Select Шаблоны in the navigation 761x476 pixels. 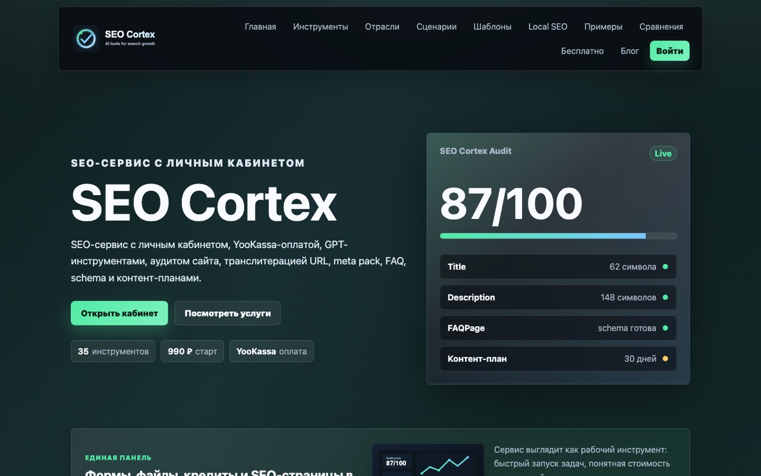coord(492,27)
